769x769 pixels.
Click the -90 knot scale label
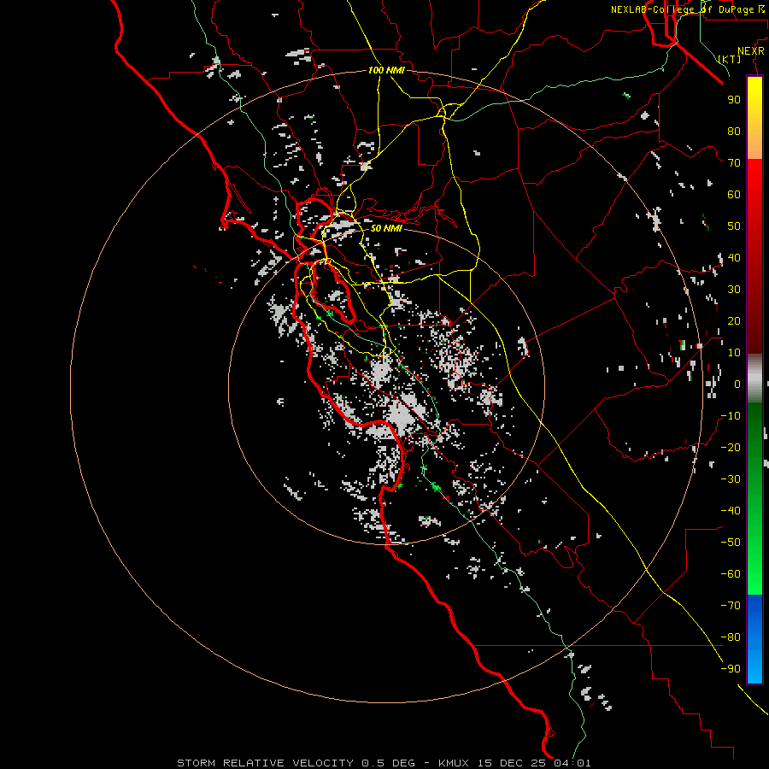(x=731, y=669)
